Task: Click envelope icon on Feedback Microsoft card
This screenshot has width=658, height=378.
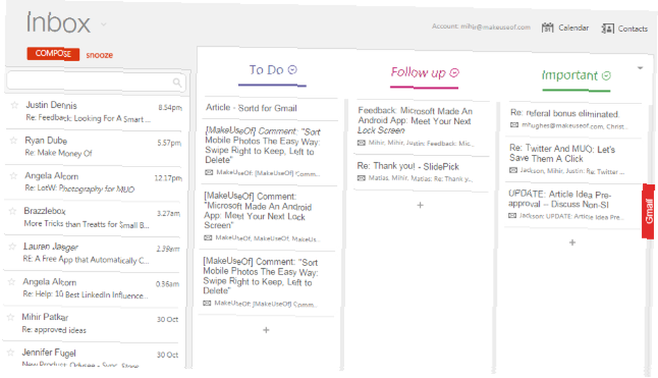Action: pyautogui.click(x=361, y=143)
